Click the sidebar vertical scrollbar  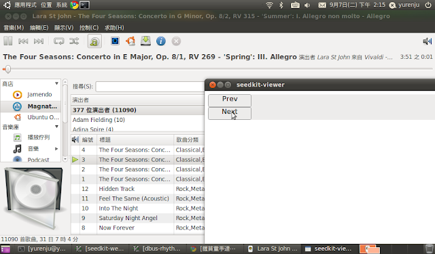click(x=65, y=121)
